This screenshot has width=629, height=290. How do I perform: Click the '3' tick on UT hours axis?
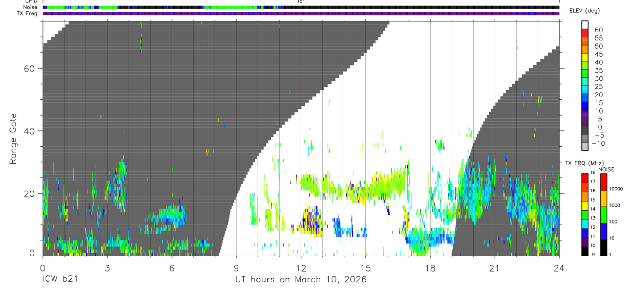click(x=107, y=268)
